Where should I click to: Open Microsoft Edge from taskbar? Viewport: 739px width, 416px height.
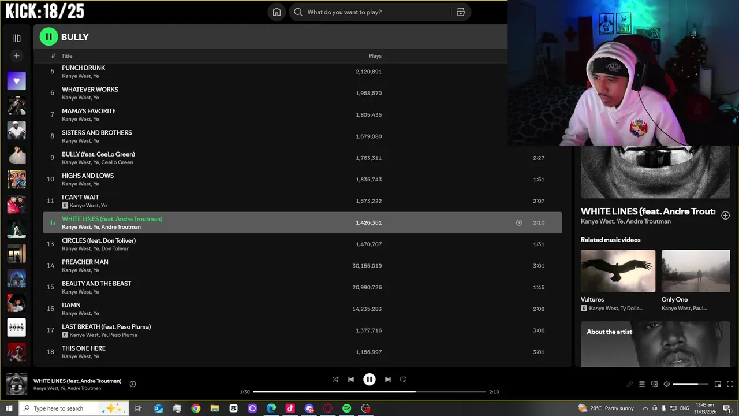[x=271, y=408]
